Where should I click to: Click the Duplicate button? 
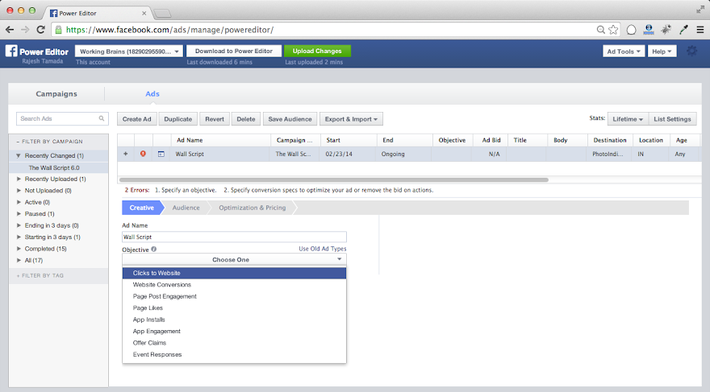point(178,119)
